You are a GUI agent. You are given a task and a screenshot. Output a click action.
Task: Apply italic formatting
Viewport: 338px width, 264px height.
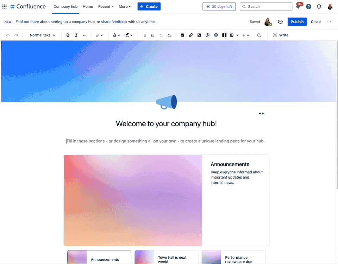tap(76, 35)
